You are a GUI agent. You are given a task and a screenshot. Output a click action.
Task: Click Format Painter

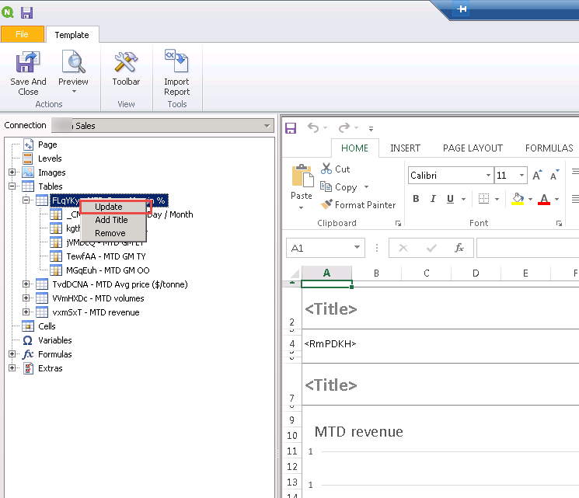(x=358, y=205)
